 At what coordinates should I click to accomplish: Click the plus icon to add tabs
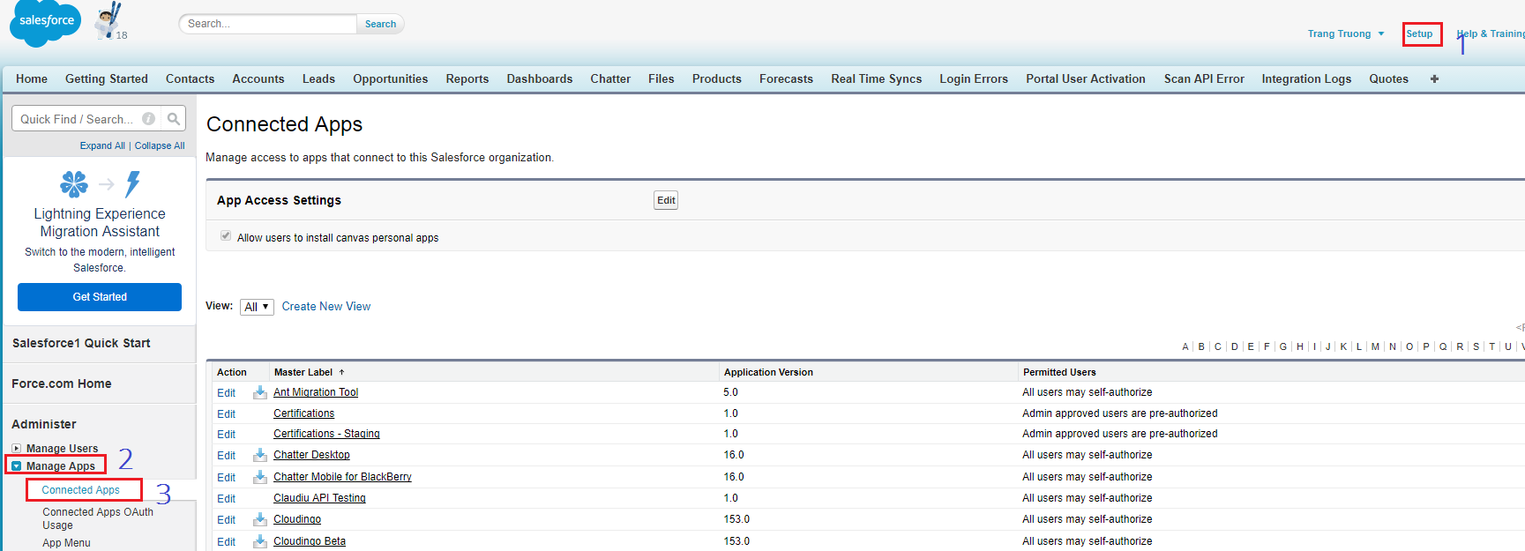[1434, 78]
